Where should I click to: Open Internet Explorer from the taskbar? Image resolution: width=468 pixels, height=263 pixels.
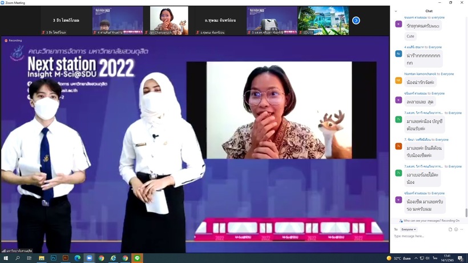[113, 258]
